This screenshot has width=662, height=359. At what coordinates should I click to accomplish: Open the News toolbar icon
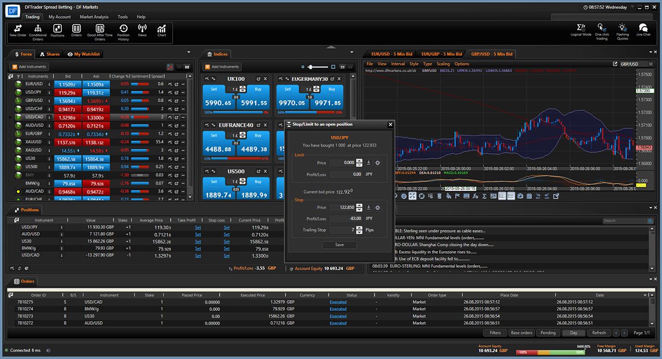142,31
